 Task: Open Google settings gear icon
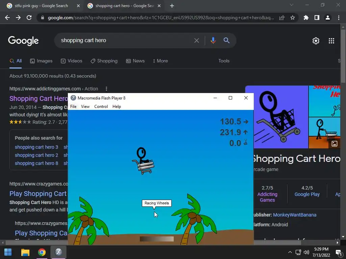point(316,41)
